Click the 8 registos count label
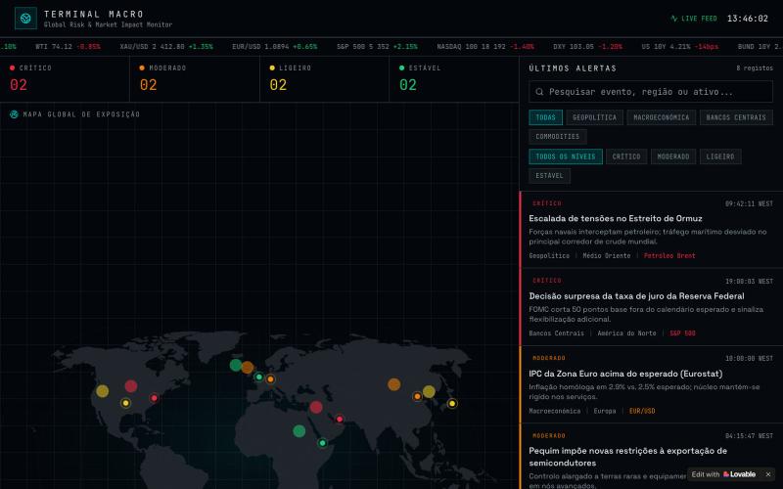The height and width of the screenshot is (489, 783). (755, 68)
